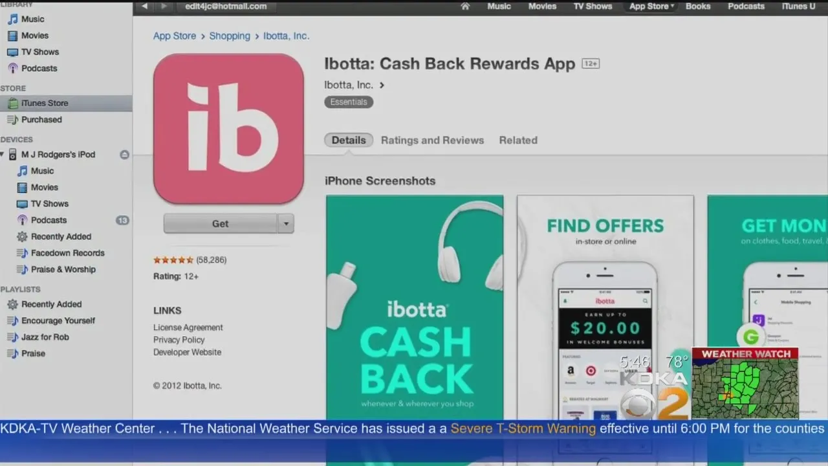Collapse the M J Rodgers's iPod tree
The width and height of the screenshot is (828, 466).
3,155
